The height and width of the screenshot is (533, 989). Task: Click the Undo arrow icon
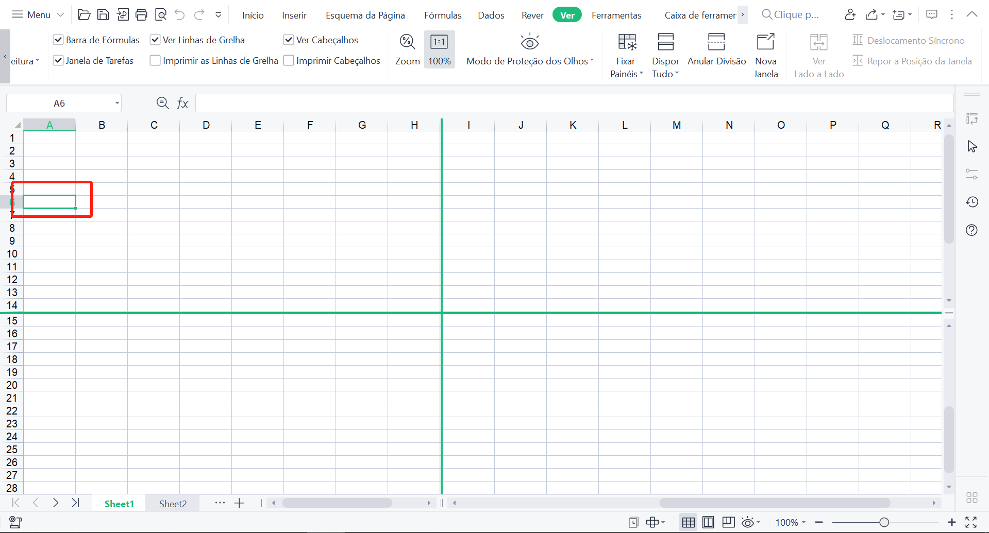click(179, 14)
